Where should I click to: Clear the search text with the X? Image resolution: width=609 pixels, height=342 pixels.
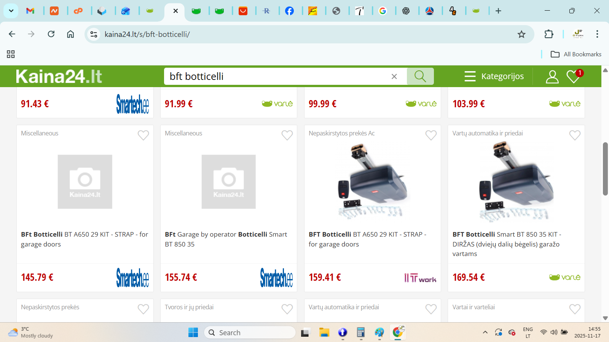point(394,76)
